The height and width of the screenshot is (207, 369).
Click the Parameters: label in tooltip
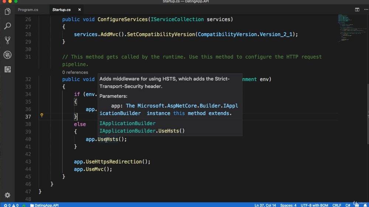(113, 96)
